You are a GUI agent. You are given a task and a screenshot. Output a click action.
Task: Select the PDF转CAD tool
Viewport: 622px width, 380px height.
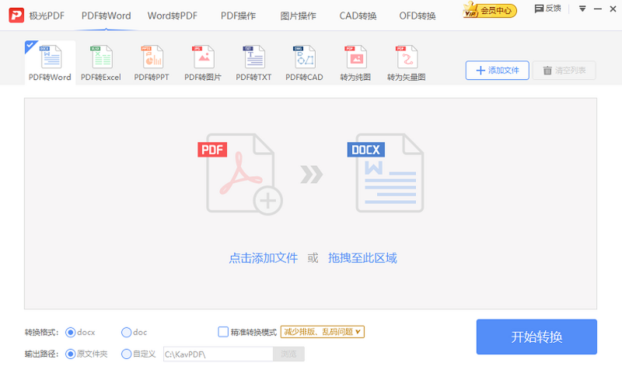coord(304,62)
